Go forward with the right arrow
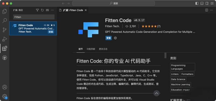Viewport: 216px width, 101px height. 68,4
